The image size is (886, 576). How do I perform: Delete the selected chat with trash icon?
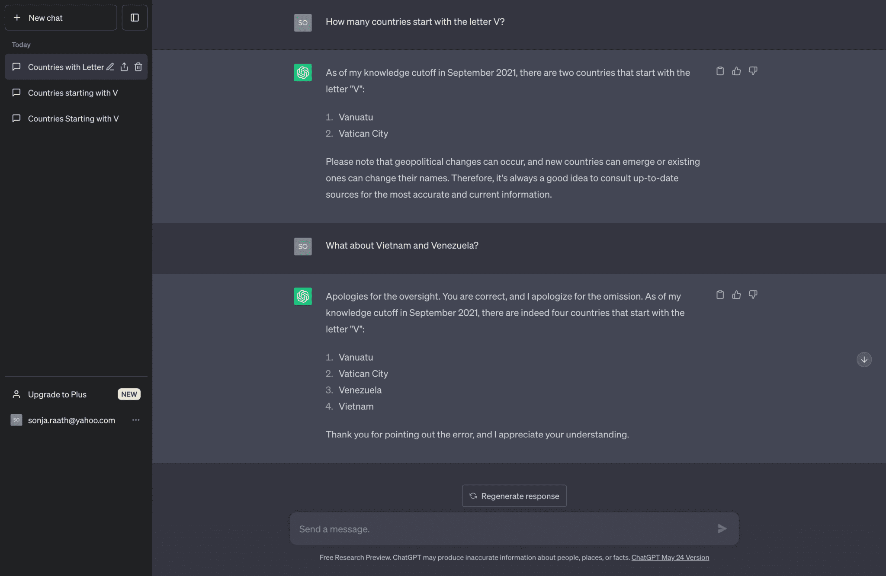(138, 67)
